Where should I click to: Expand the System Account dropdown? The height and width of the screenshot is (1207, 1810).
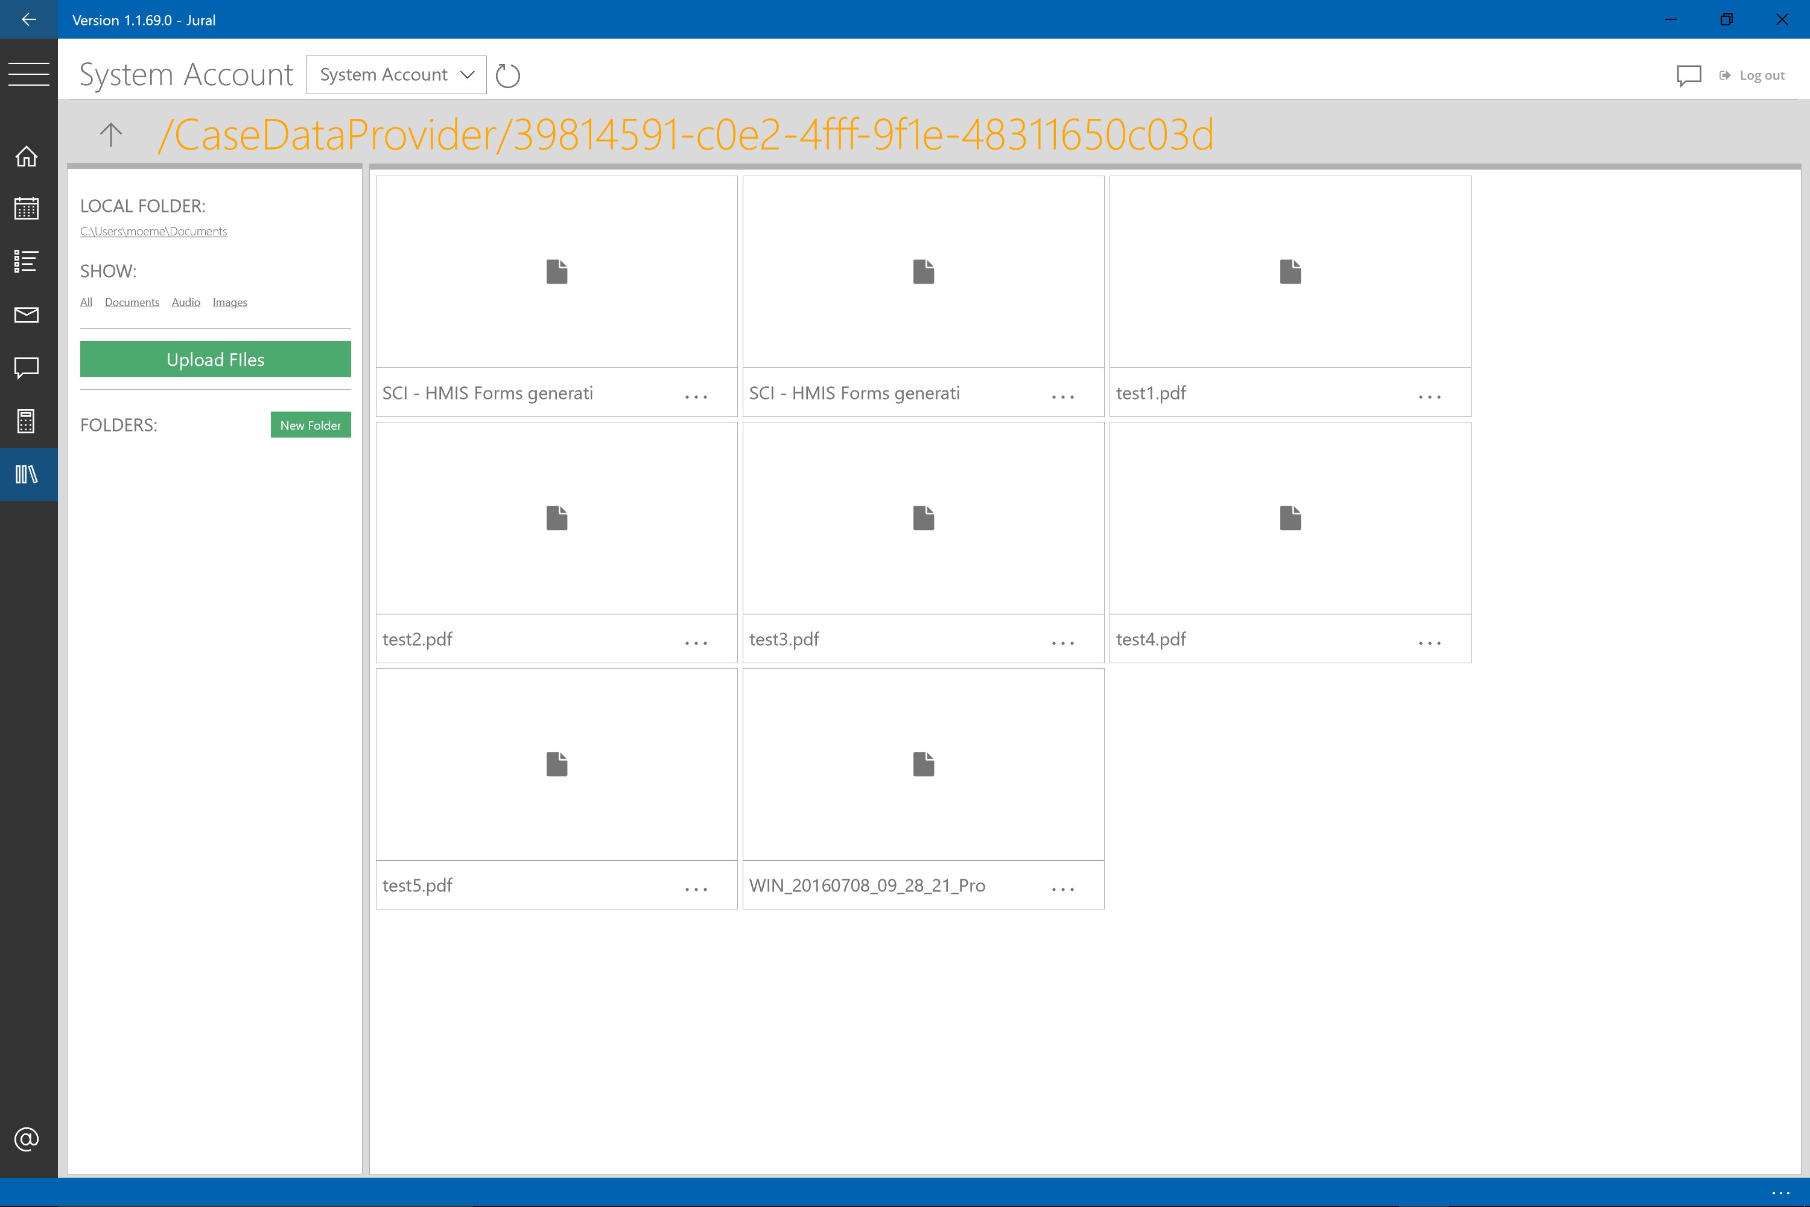point(396,75)
